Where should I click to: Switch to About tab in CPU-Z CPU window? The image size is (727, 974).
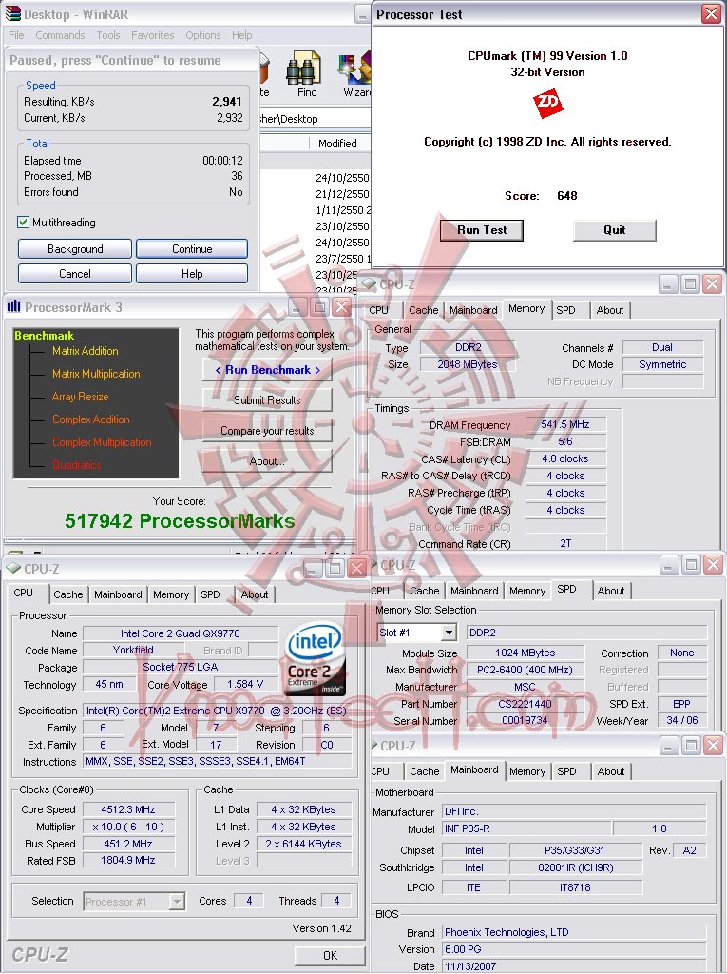click(x=255, y=594)
